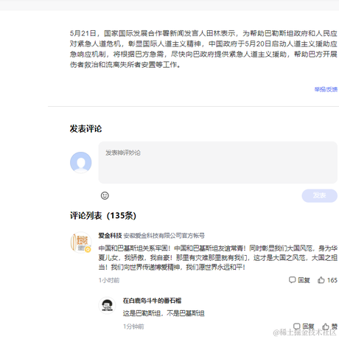This screenshot has height=339, width=339.
Task: Click the 发表 submit button
Action: pos(319,195)
